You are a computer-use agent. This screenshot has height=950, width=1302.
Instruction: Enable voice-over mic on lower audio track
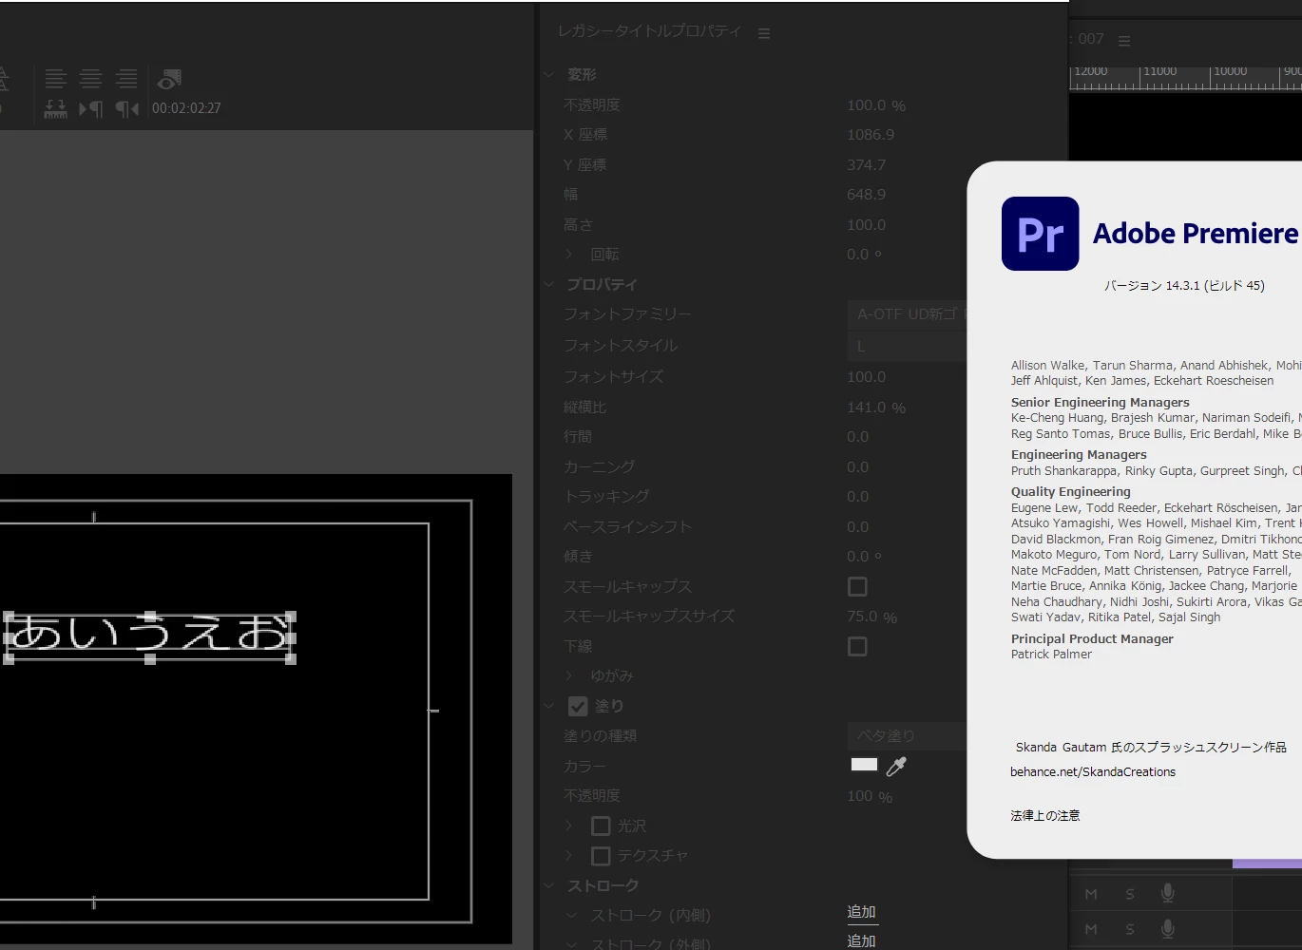tap(1168, 929)
